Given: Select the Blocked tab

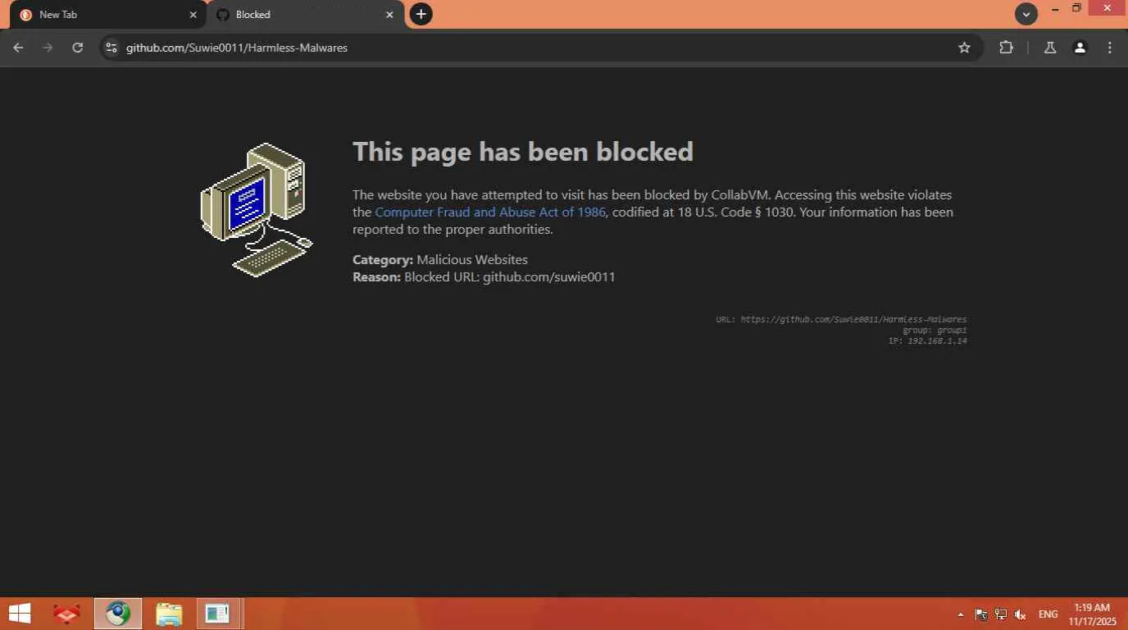Looking at the screenshot, I should coord(306,15).
